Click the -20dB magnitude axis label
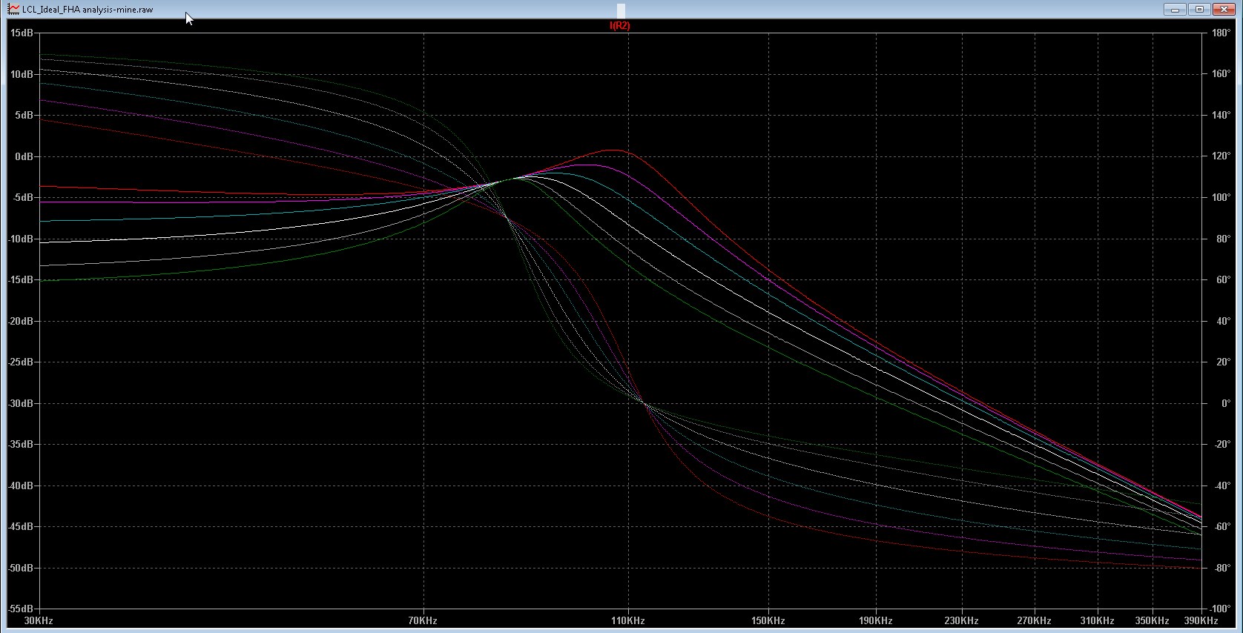 21,321
